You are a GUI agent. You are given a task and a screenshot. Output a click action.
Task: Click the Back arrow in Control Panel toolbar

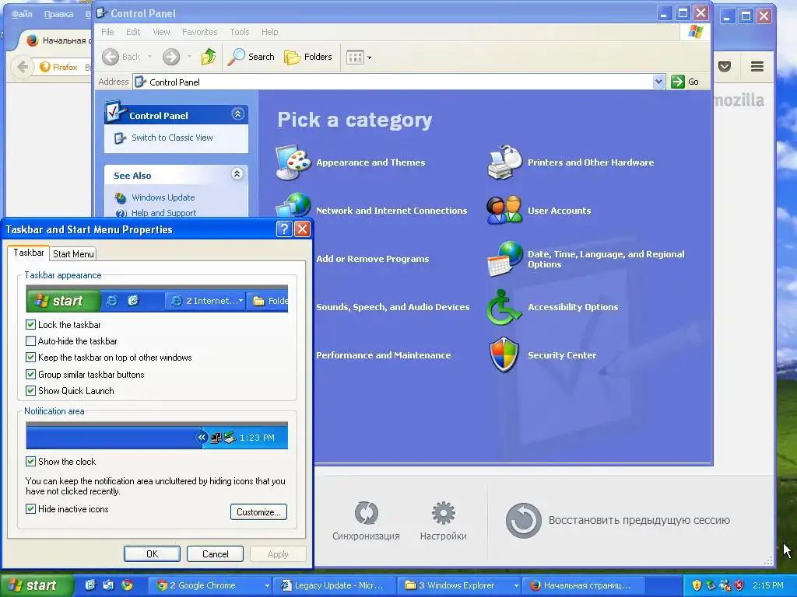tap(111, 57)
